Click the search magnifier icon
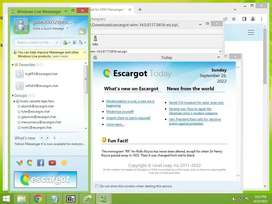 57,42
